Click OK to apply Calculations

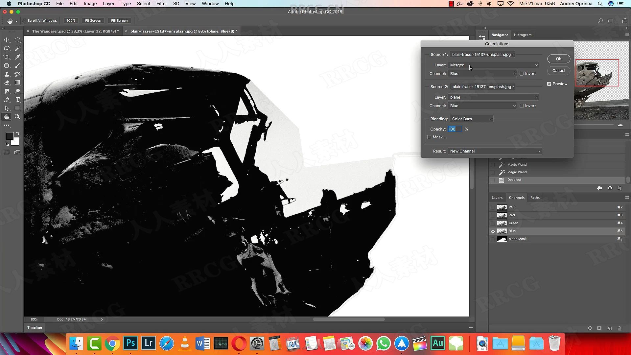tap(559, 59)
